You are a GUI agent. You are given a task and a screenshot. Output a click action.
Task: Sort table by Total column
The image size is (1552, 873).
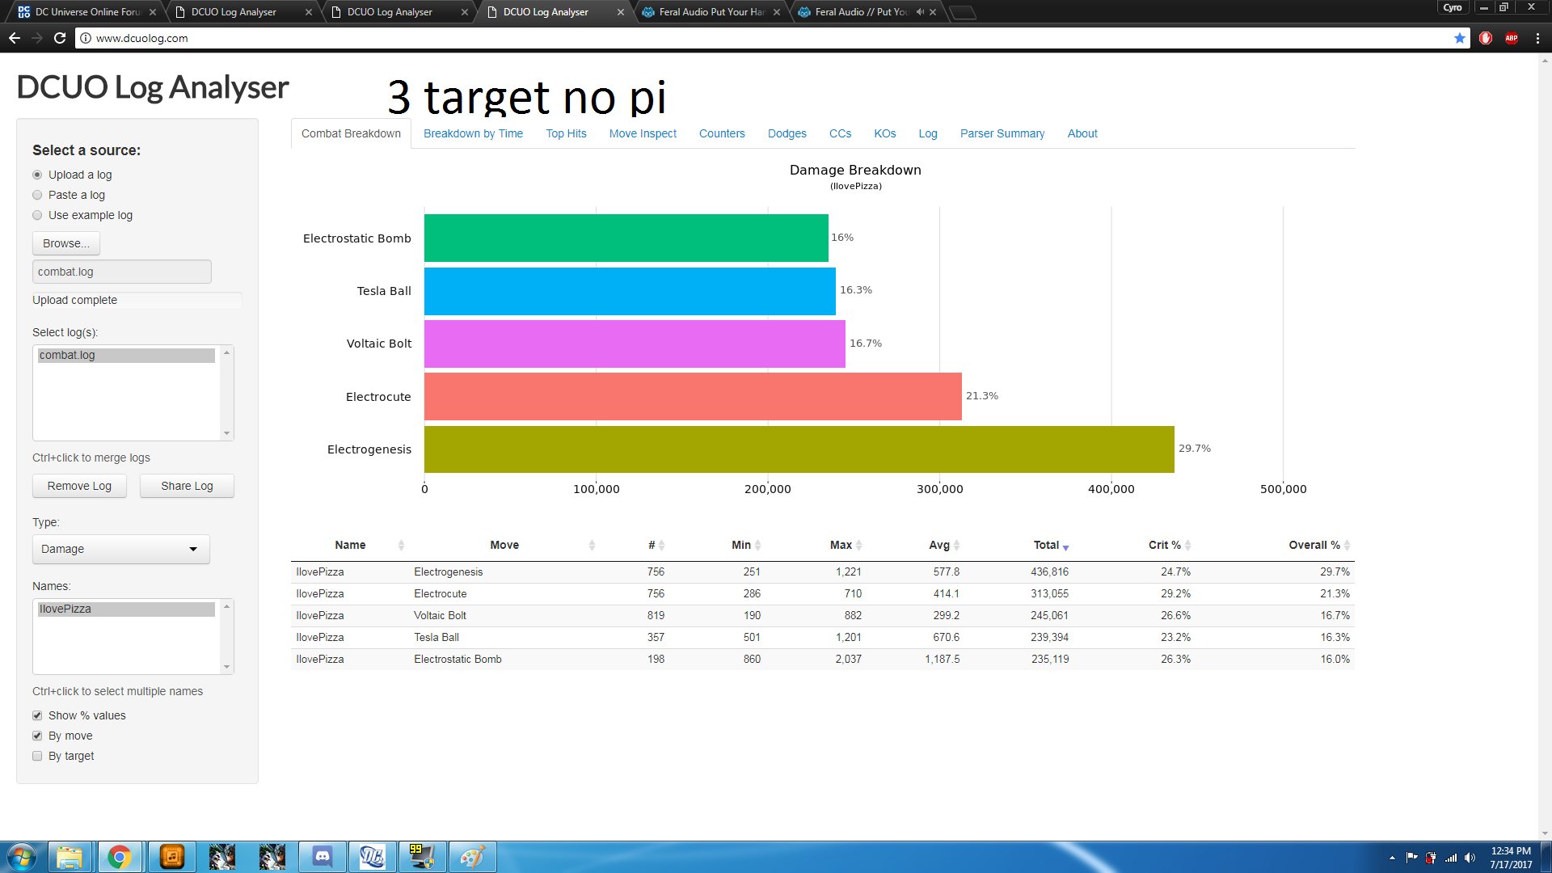(1046, 545)
